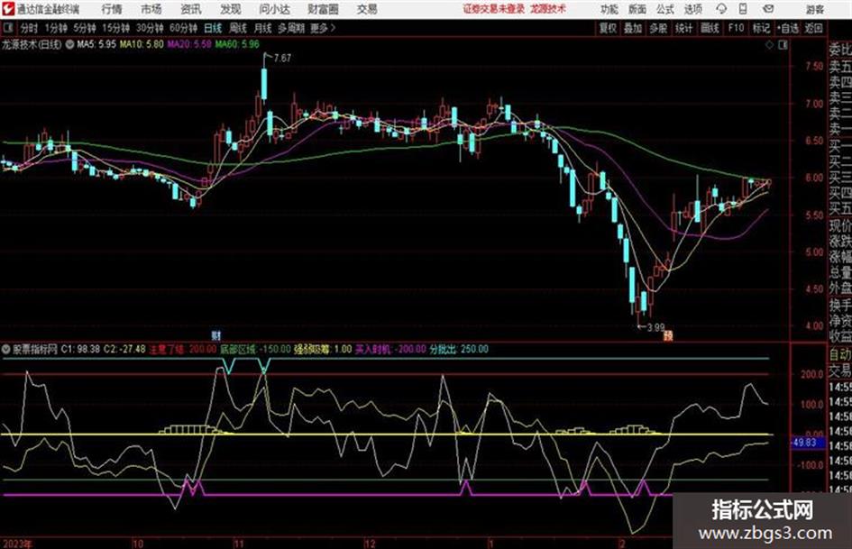Image resolution: width=852 pixels, height=549 pixels.
Task: Open the 选项 menu
Action: [x=692, y=9]
